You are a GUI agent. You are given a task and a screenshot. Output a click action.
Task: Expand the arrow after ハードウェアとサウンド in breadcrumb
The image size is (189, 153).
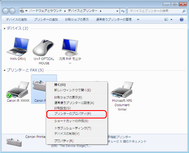65,11
